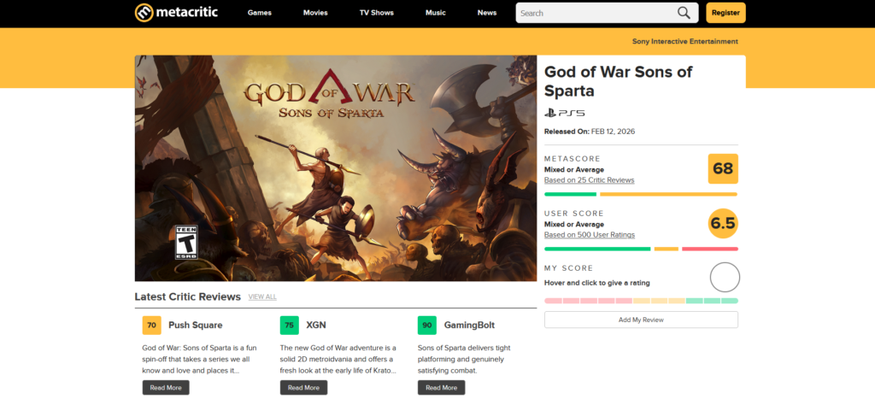The width and height of the screenshot is (875, 405).
Task: Click the GamingBolt score 90 badge
Action: click(427, 326)
